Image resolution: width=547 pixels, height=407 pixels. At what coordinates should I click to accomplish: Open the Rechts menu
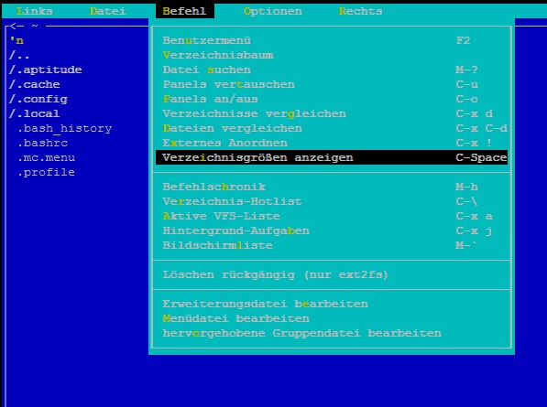coord(360,11)
